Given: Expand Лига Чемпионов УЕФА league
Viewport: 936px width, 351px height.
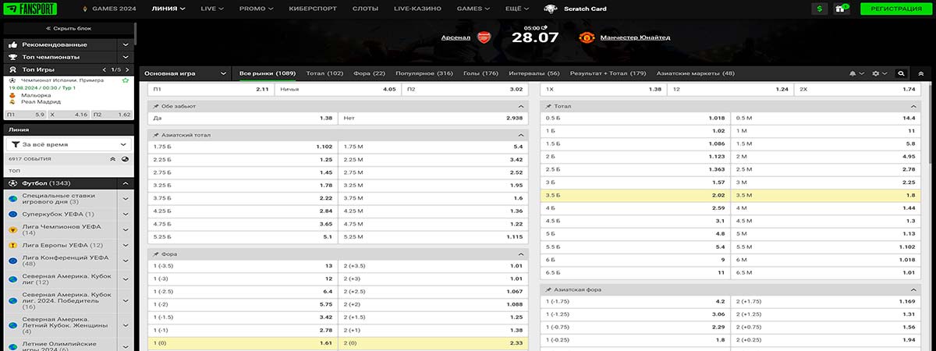Looking at the screenshot, I should pyautogui.click(x=126, y=229).
